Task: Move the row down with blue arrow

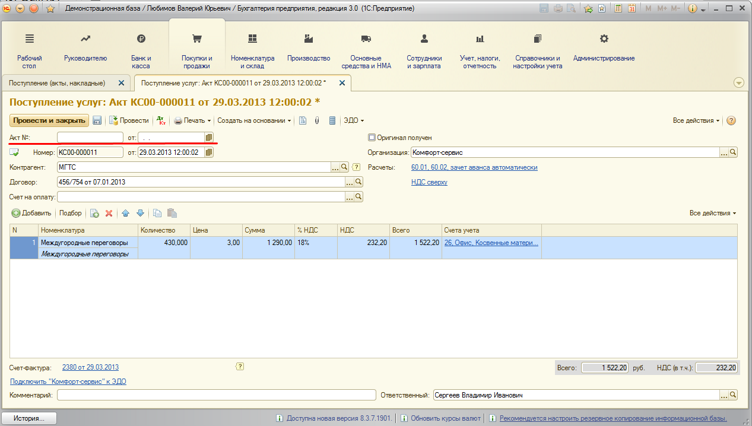Action: coord(140,213)
